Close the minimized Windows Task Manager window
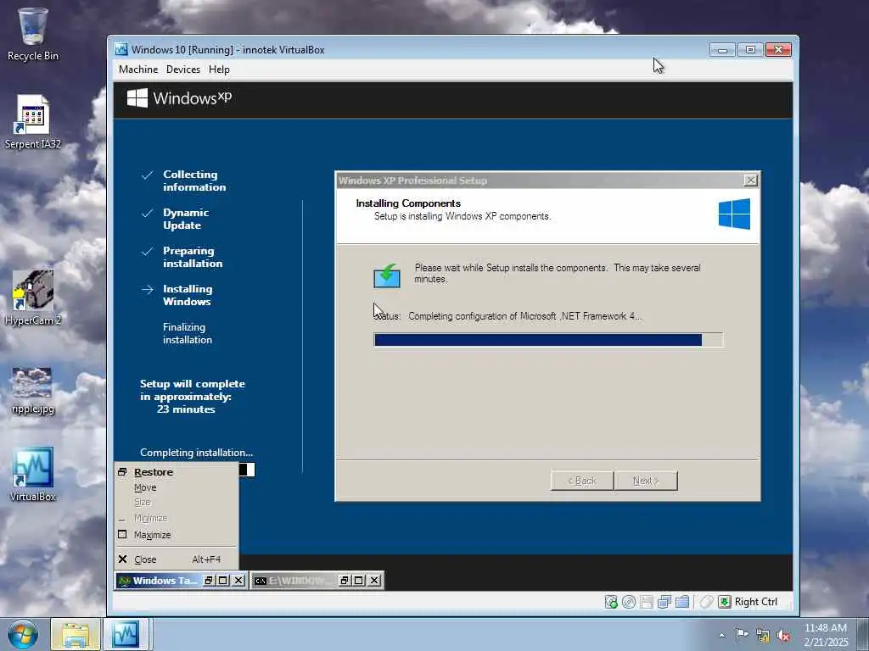This screenshot has height=651, width=869. (238, 580)
